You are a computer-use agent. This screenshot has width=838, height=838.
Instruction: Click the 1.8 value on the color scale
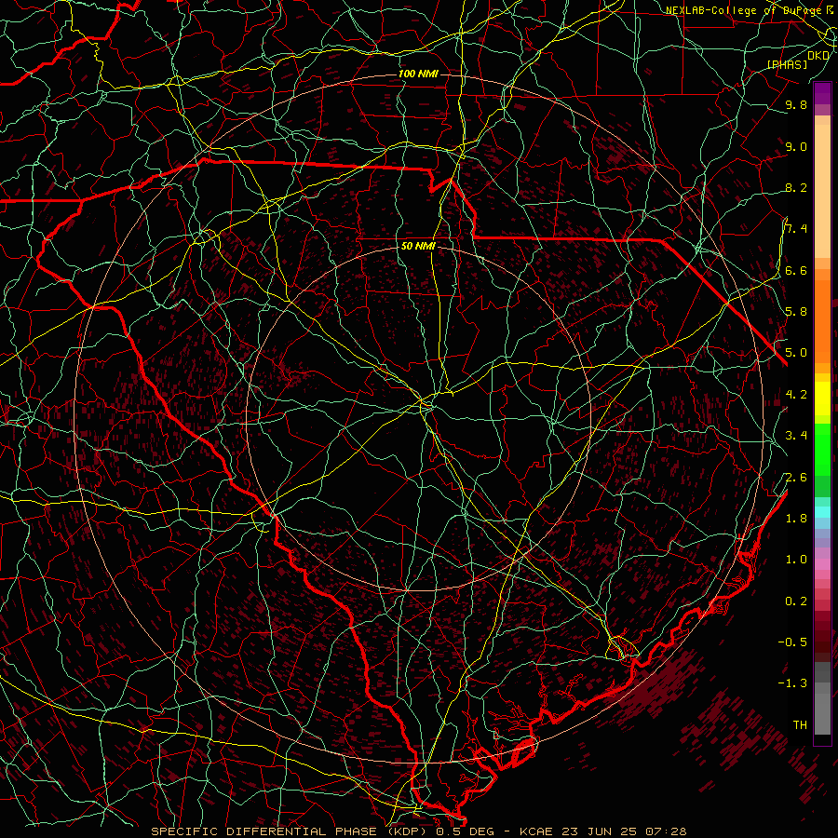tap(796, 519)
